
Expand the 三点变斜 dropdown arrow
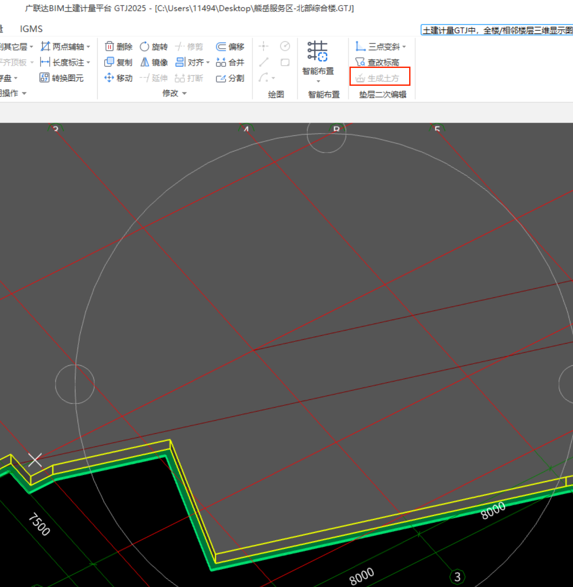(404, 47)
